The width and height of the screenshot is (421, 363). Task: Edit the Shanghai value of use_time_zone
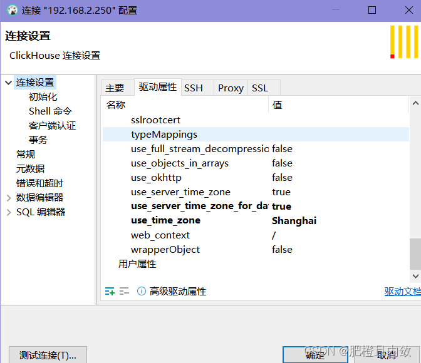point(294,220)
